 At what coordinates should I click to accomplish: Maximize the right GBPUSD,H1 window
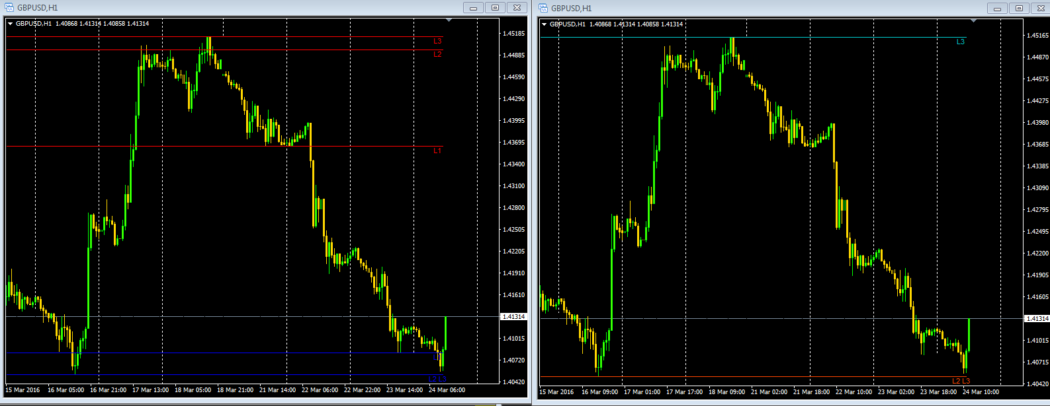coord(1018,8)
